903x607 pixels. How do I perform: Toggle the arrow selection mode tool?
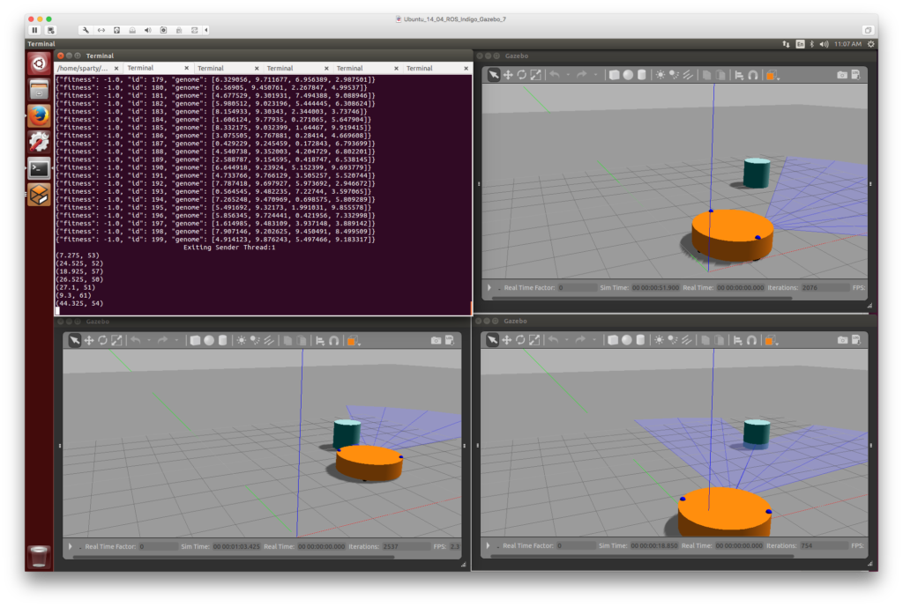coord(493,75)
